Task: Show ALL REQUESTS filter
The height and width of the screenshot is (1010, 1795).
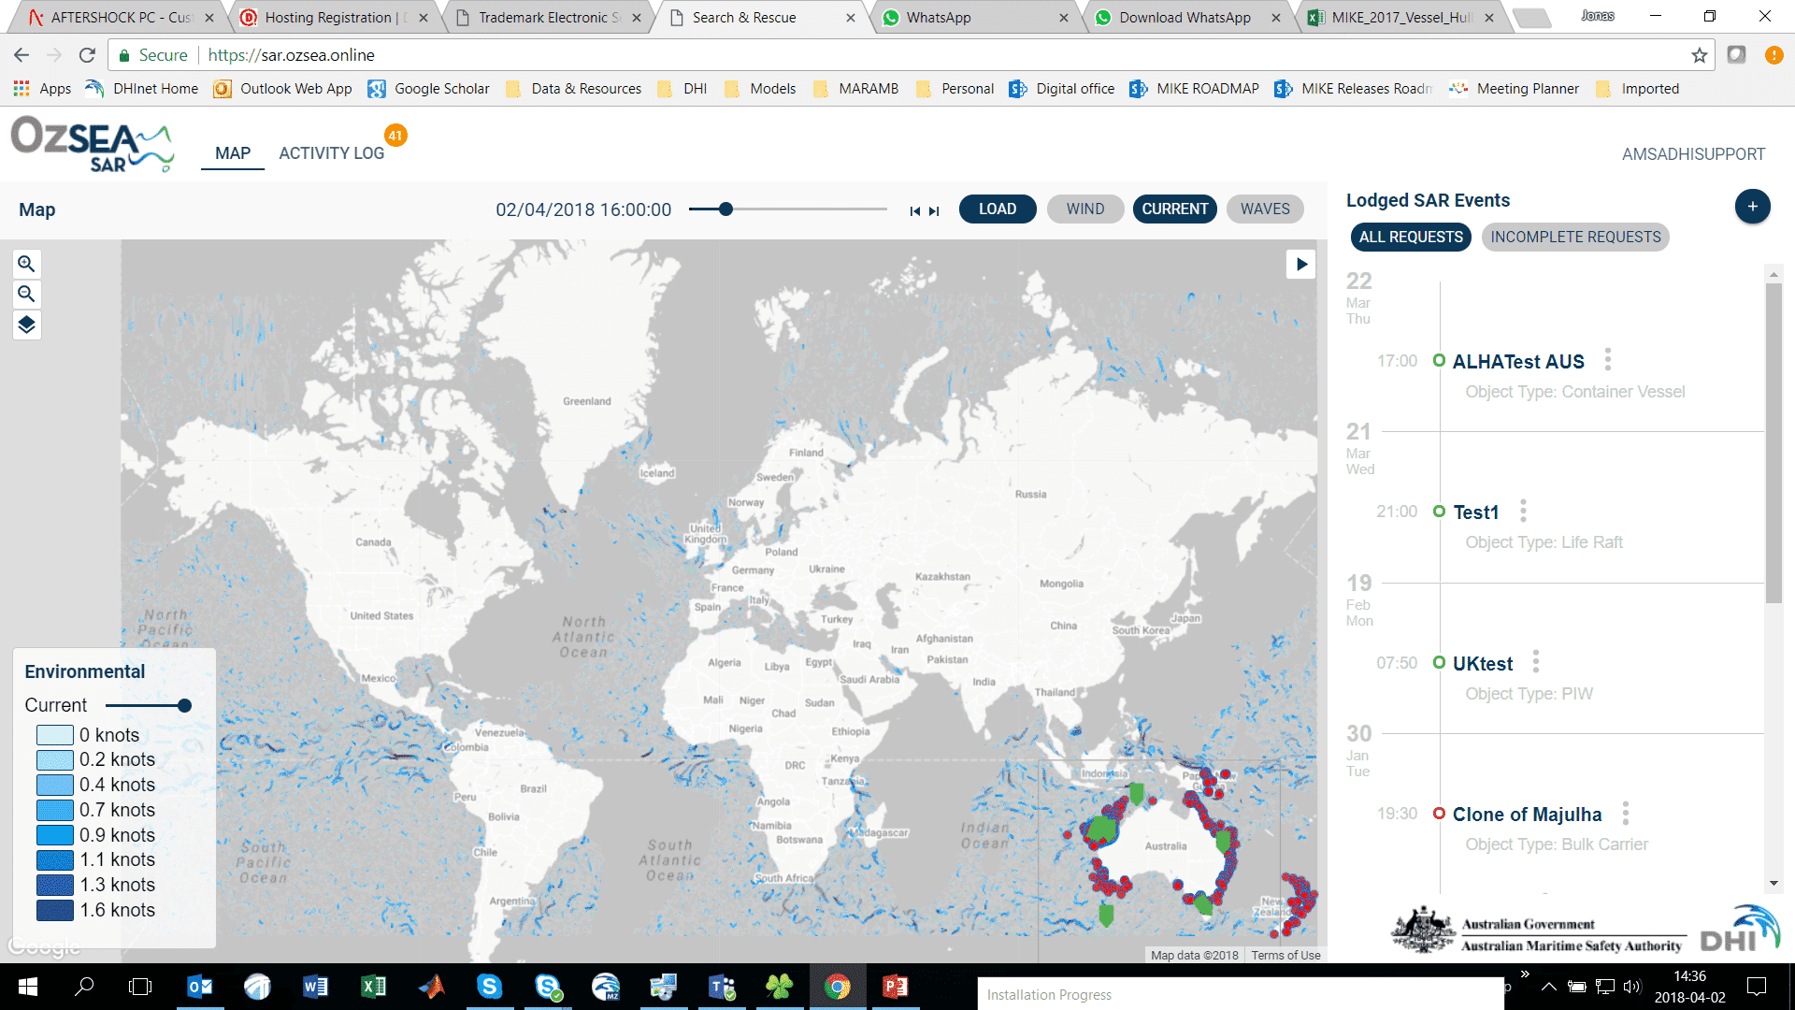Action: (1411, 238)
